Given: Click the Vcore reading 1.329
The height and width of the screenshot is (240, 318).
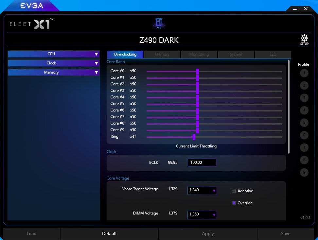Looking at the screenshot, I should [x=173, y=189].
